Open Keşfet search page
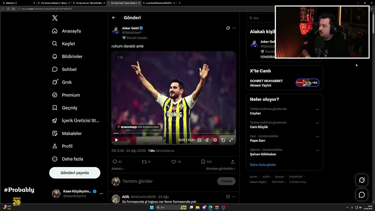This screenshot has width=375, height=211. click(x=64, y=44)
